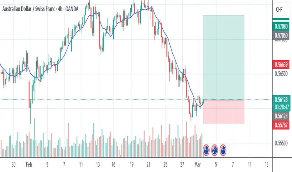Select the green profit zone of long position

click(224, 58)
